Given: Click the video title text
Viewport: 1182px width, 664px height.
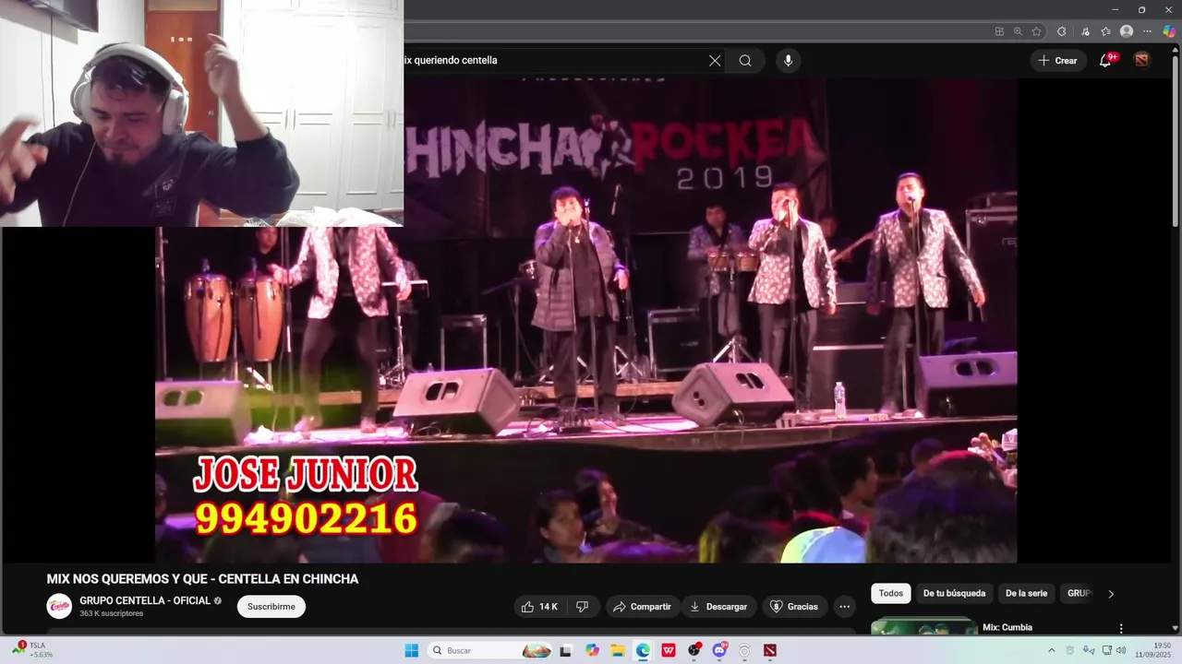Looking at the screenshot, I should point(202,579).
